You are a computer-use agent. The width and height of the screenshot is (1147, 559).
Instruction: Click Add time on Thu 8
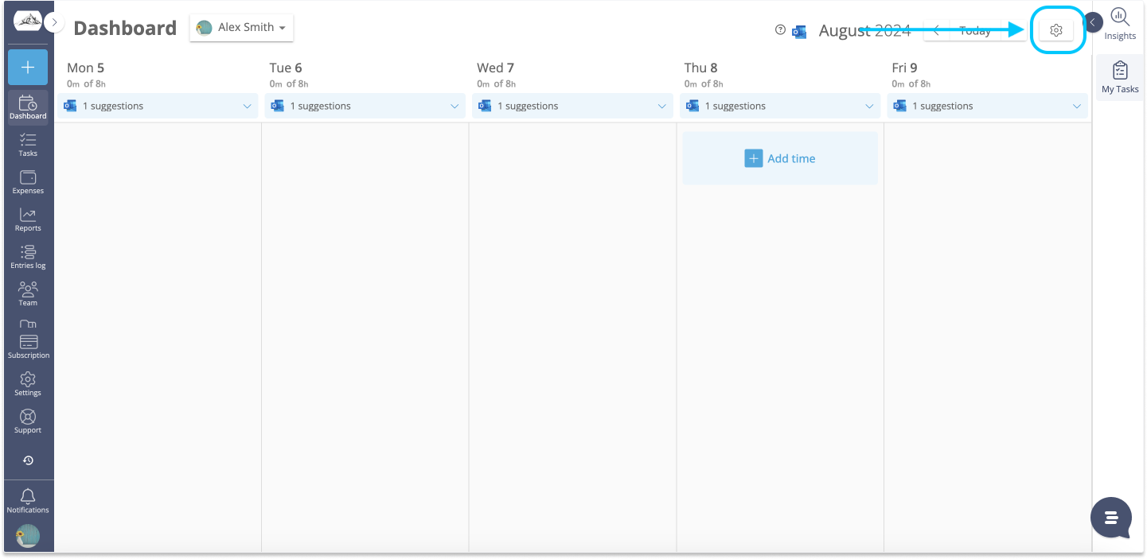[780, 157]
